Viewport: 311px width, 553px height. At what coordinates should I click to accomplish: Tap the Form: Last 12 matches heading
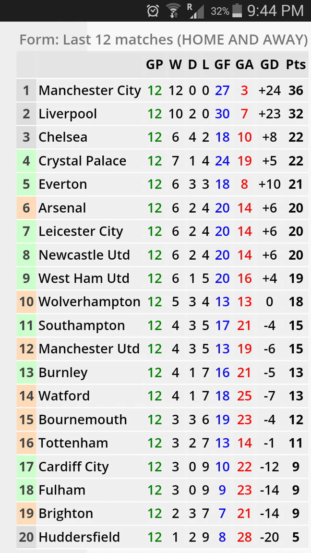click(x=163, y=39)
